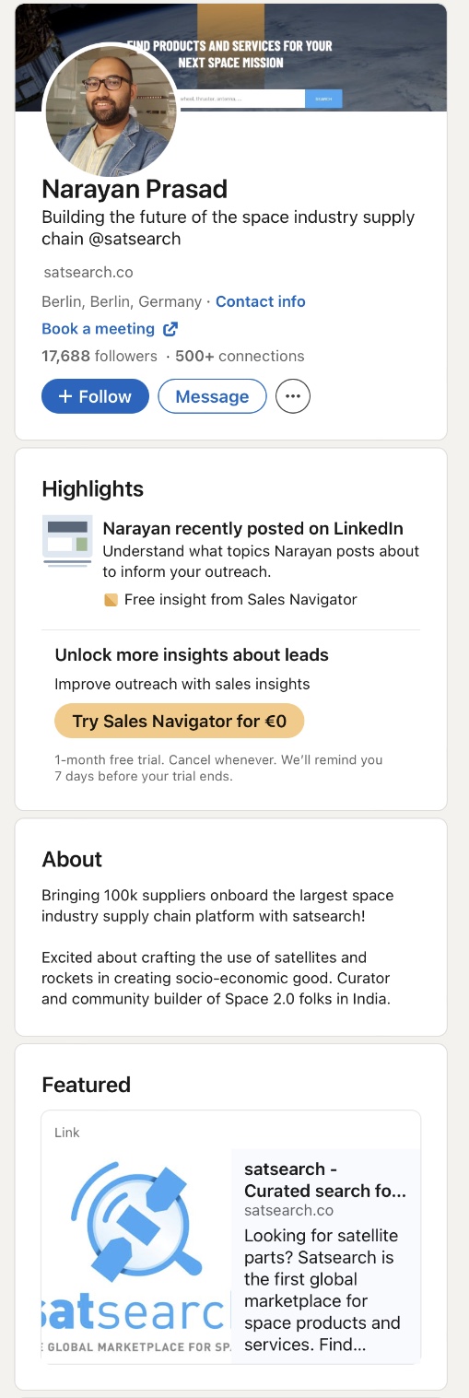Open Contact info link
The height and width of the screenshot is (1398, 469).
point(261,301)
